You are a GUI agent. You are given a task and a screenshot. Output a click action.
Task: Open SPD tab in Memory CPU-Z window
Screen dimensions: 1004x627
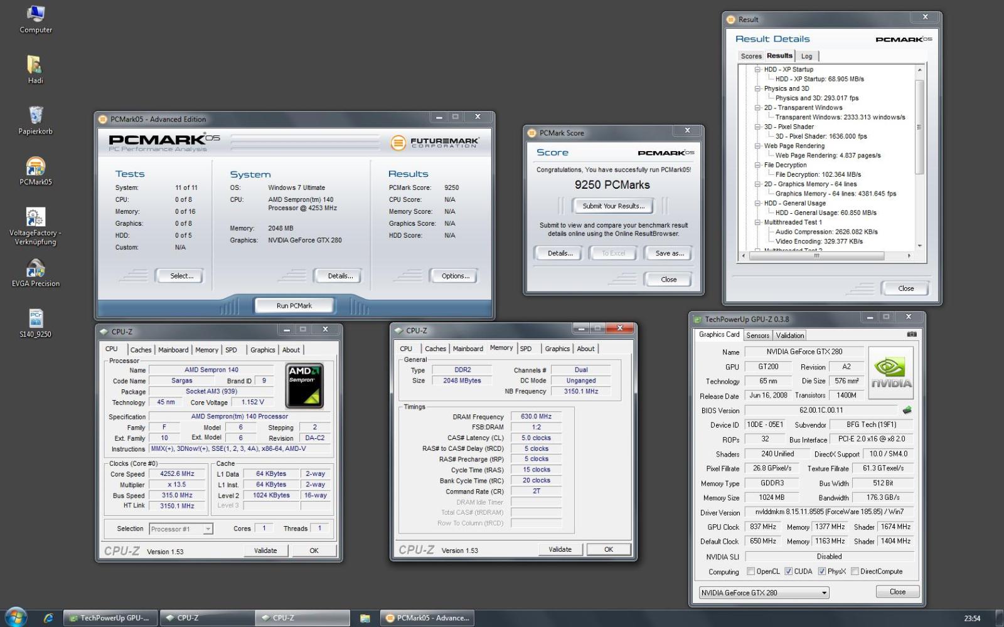click(526, 349)
